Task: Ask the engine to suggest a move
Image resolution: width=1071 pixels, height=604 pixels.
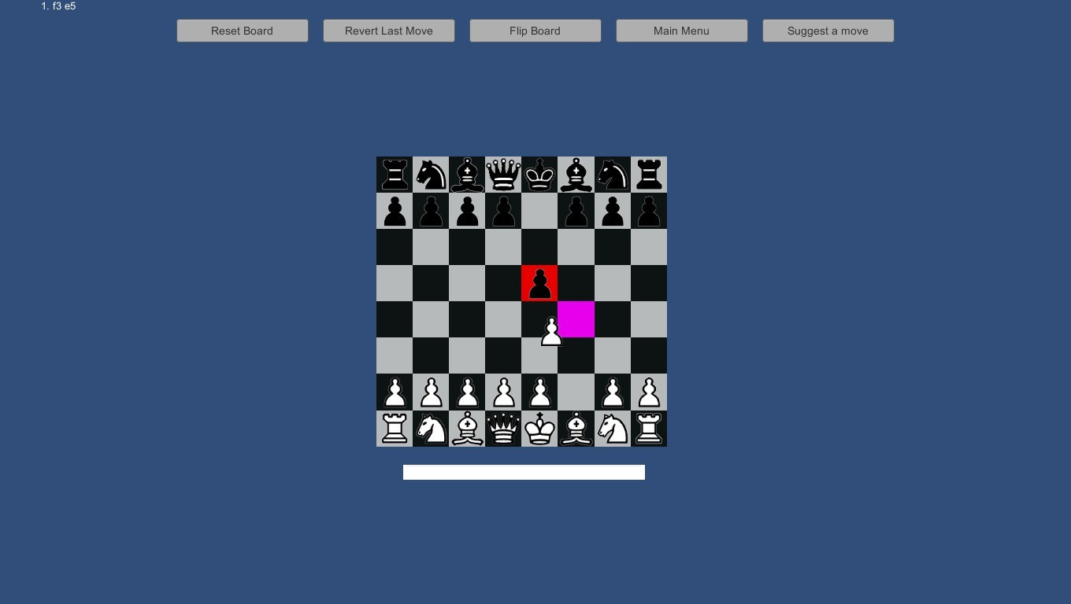Action: tap(828, 31)
